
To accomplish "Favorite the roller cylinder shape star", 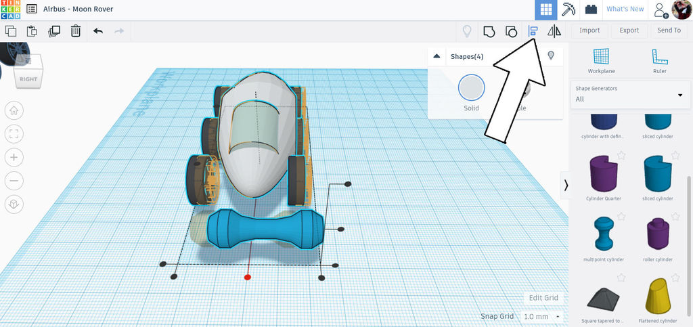I will [675, 216].
